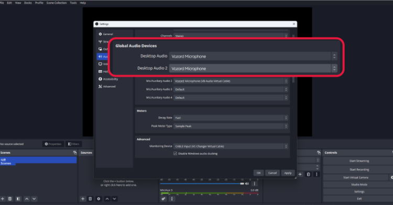Open scene filters icon in Scenes toolbar

point(18,199)
